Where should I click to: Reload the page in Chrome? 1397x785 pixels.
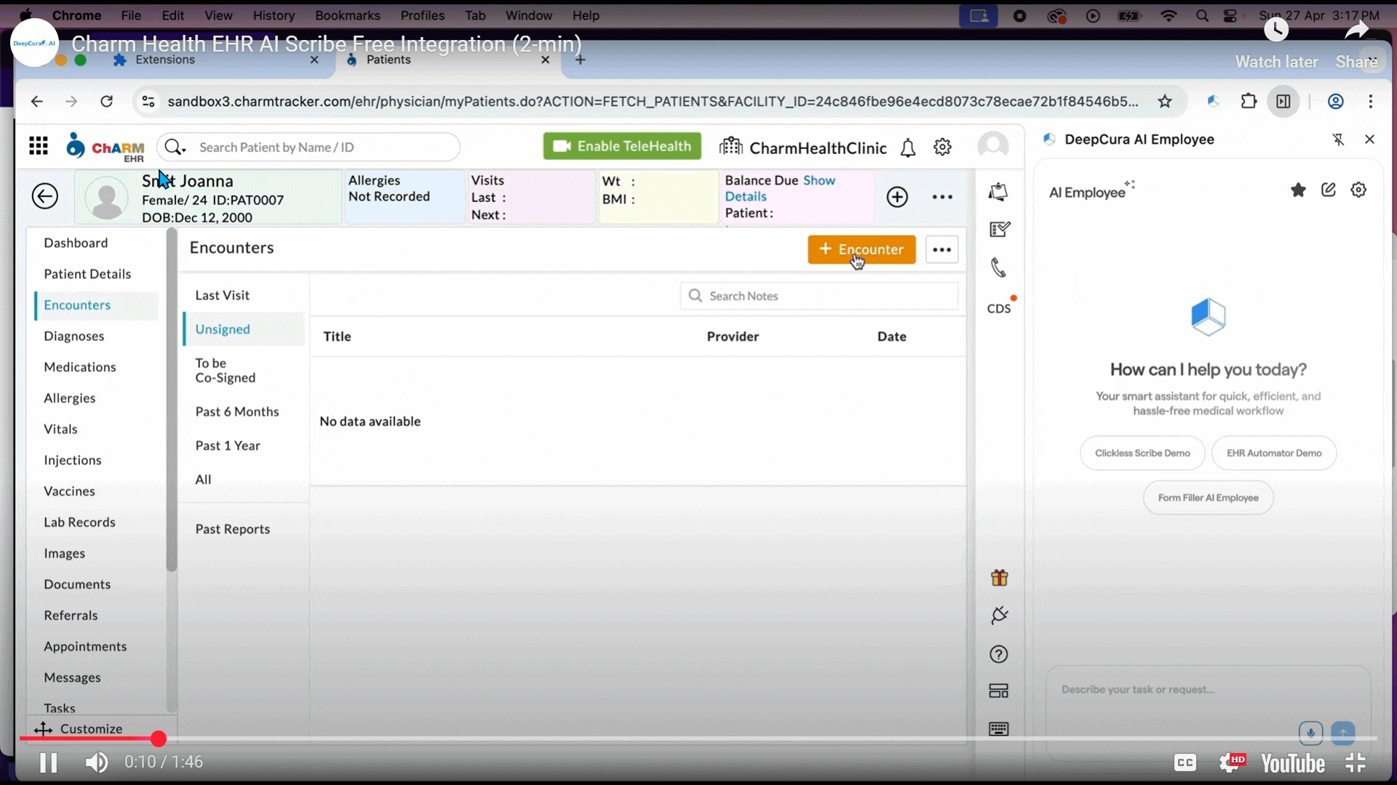click(x=106, y=101)
